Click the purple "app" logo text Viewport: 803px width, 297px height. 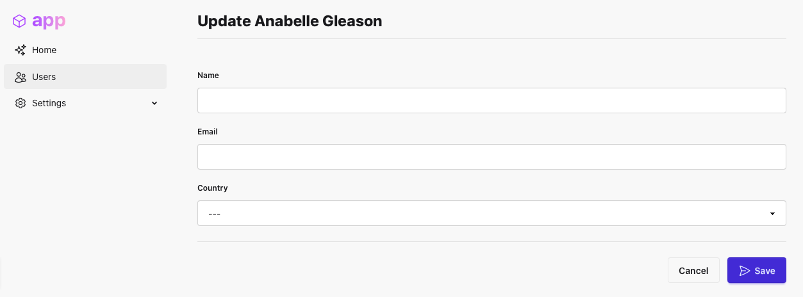[49, 21]
